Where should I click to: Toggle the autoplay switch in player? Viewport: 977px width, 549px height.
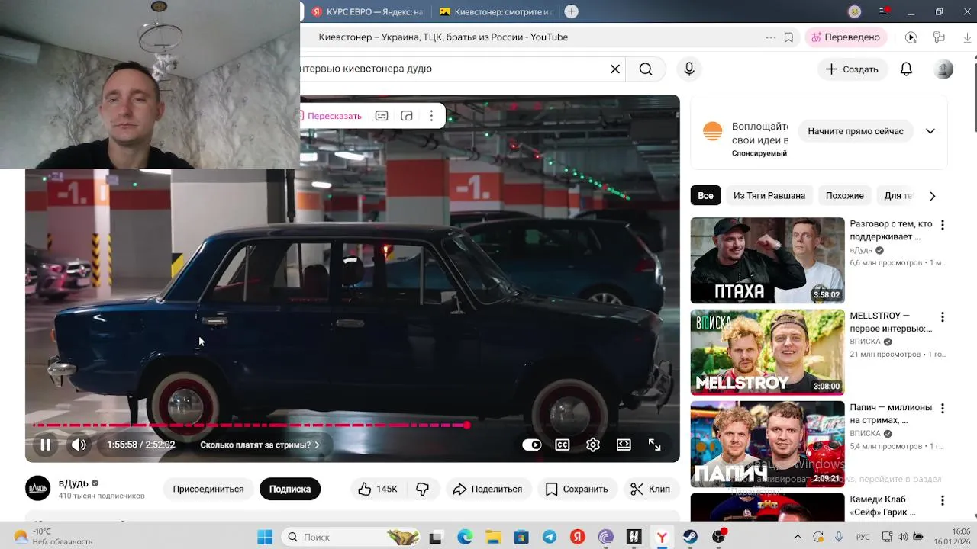click(x=532, y=445)
